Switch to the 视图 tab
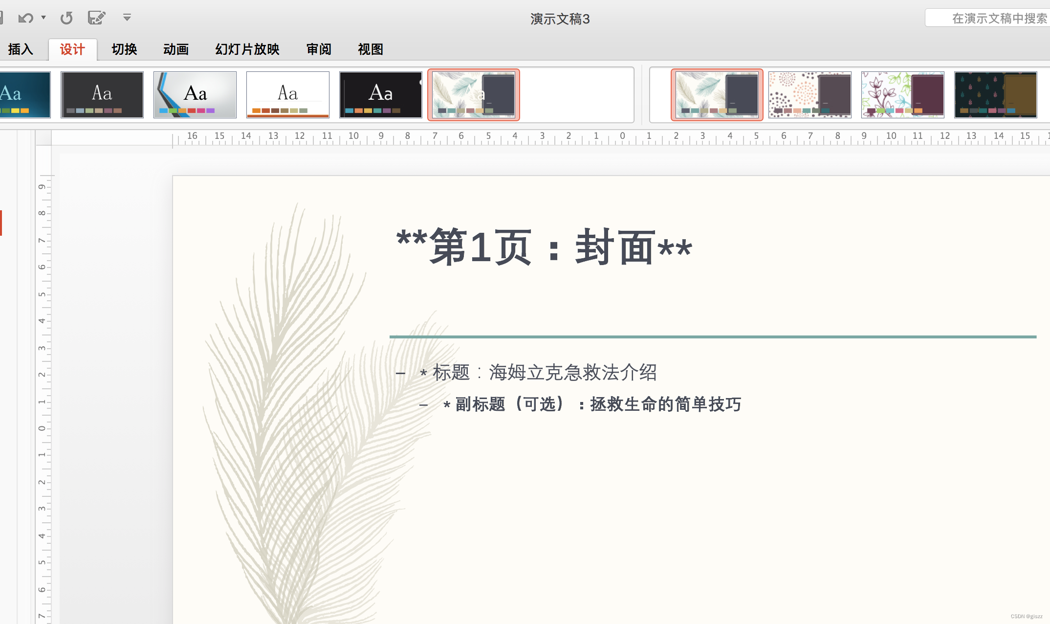This screenshot has height=624, width=1050. coord(371,49)
